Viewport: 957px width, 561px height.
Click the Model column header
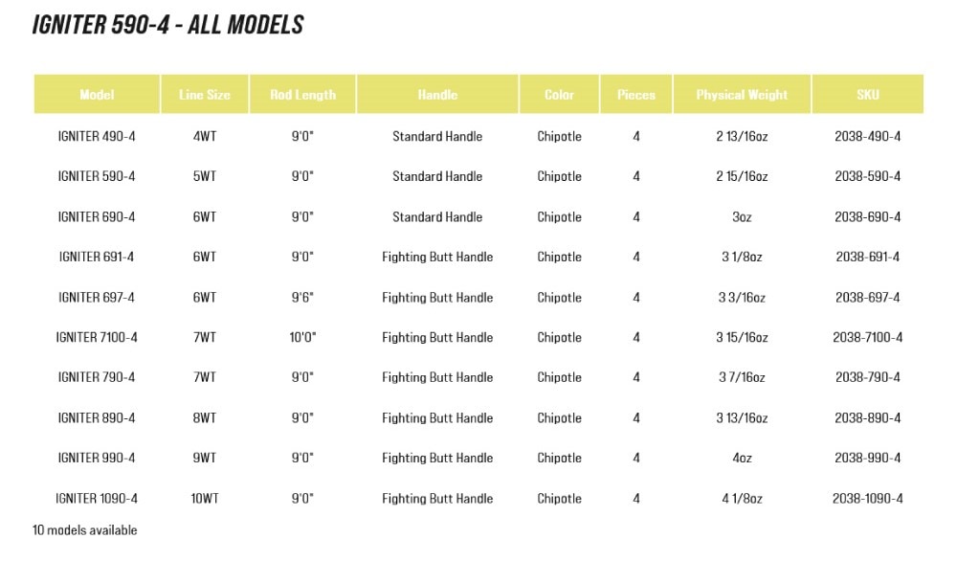pos(97,95)
